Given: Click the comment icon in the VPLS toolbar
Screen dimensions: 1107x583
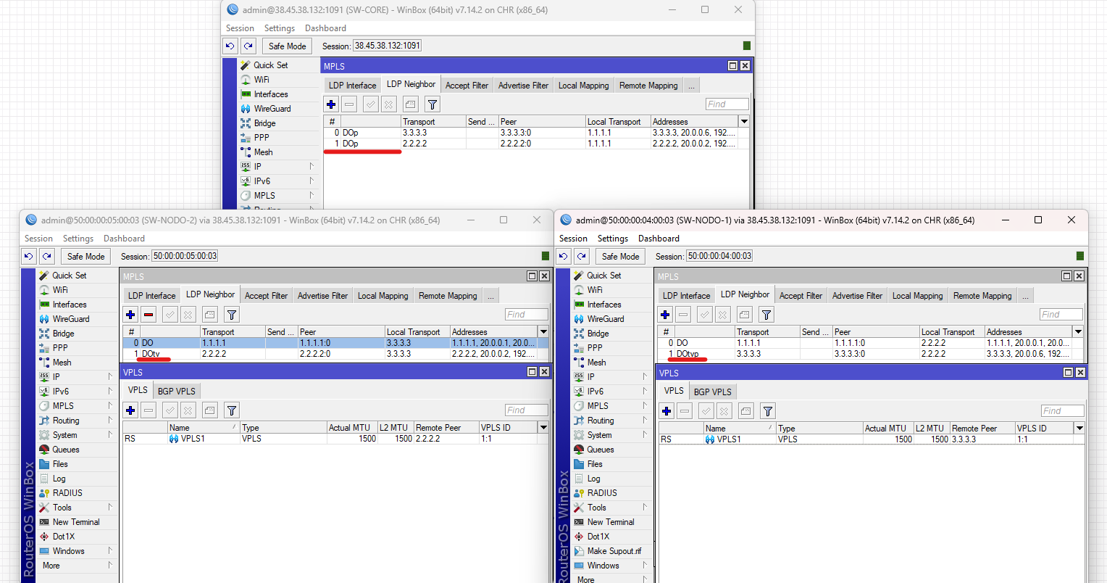Looking at the screenshot, I should [x=209, y=410].
